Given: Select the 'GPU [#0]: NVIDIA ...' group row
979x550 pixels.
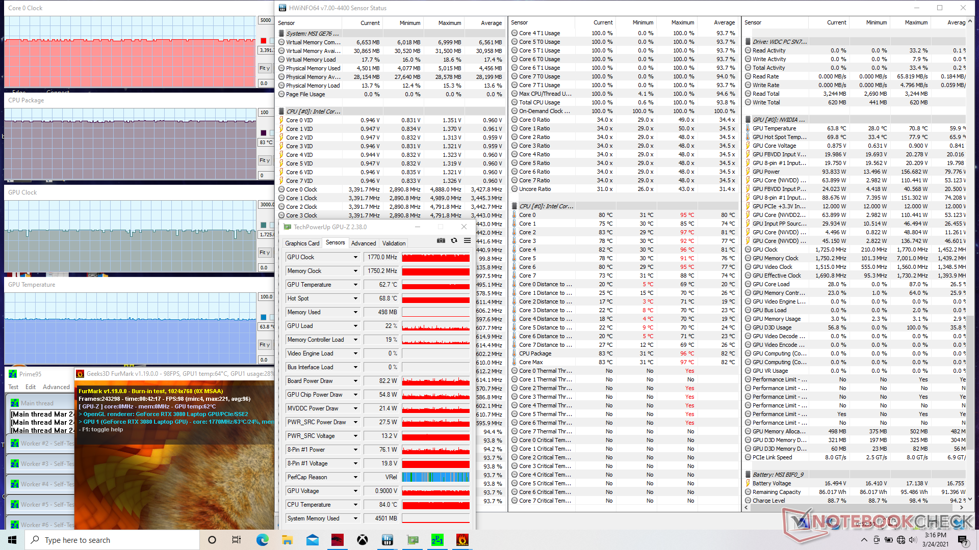Looking at the screenshot, I should 855,120.
